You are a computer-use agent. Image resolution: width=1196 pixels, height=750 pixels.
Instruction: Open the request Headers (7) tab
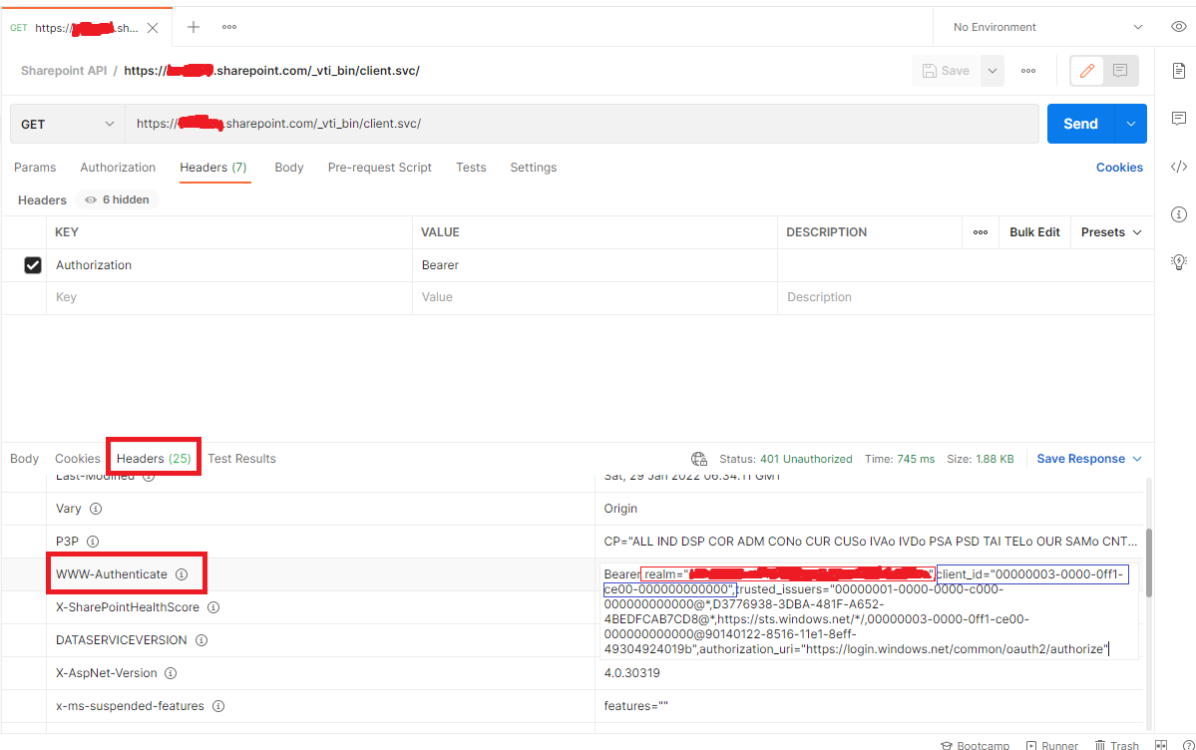pyautogui.click(x=213, y=168)
